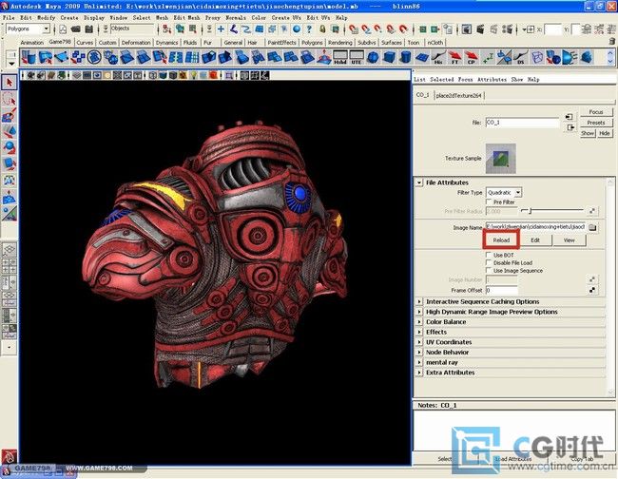Click the DS shelf icon
The image size is (618, 479).
[521, 58]
